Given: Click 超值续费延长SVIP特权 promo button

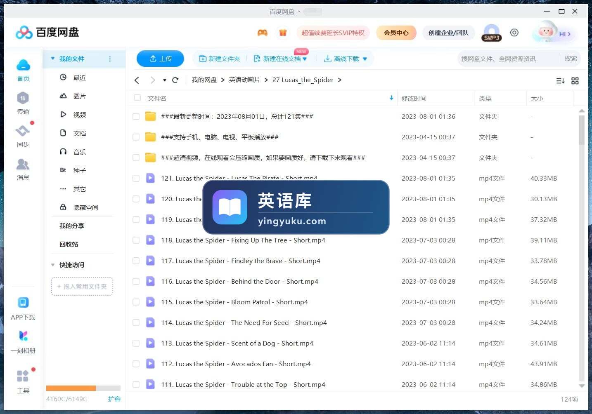Looking at the screenshot, I should tap(333, 33).
